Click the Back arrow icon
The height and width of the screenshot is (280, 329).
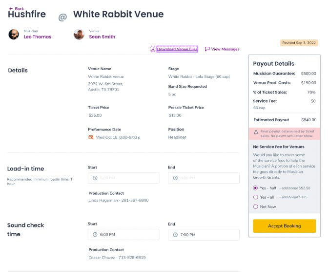click(11, 9)
